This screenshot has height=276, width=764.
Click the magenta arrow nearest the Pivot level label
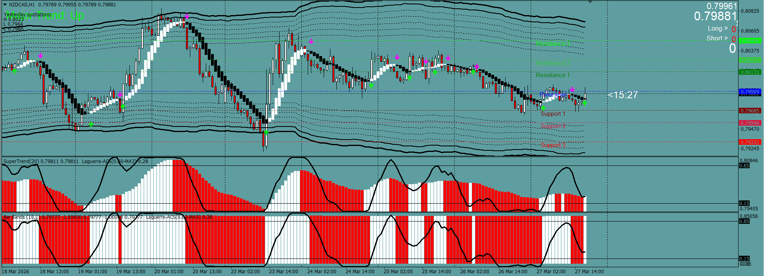tap(572, 89)
